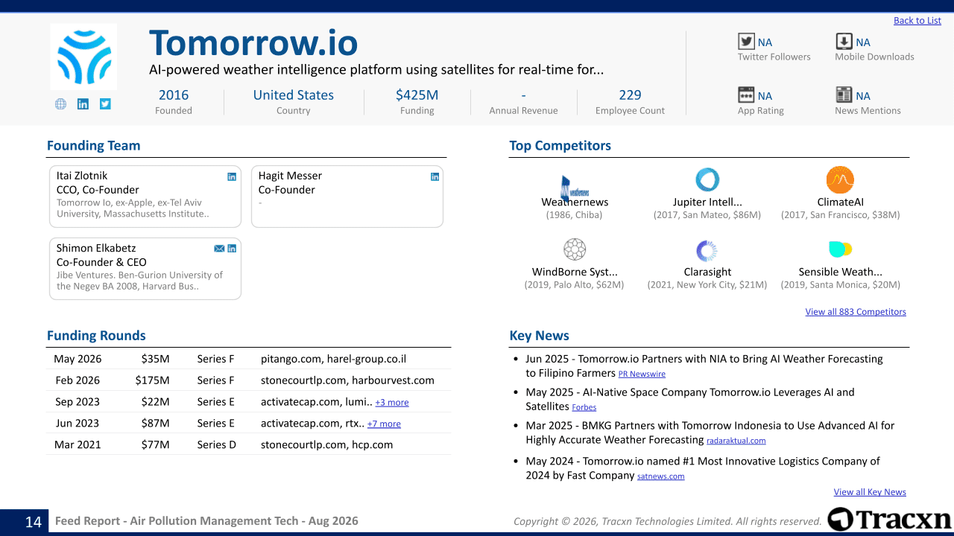Open the Tomorrow.io website globe icon
The width and height of the screenshot is (954, 536).
[x=60, y=104]
